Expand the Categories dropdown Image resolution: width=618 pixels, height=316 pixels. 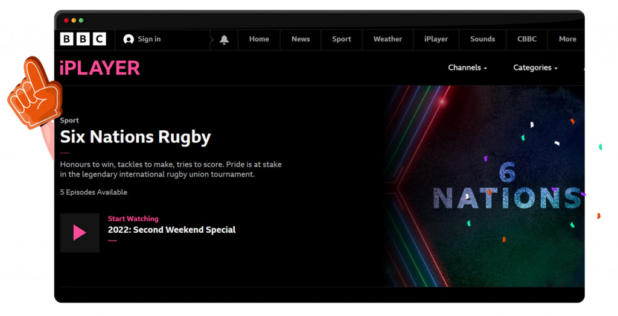(535, 68)
